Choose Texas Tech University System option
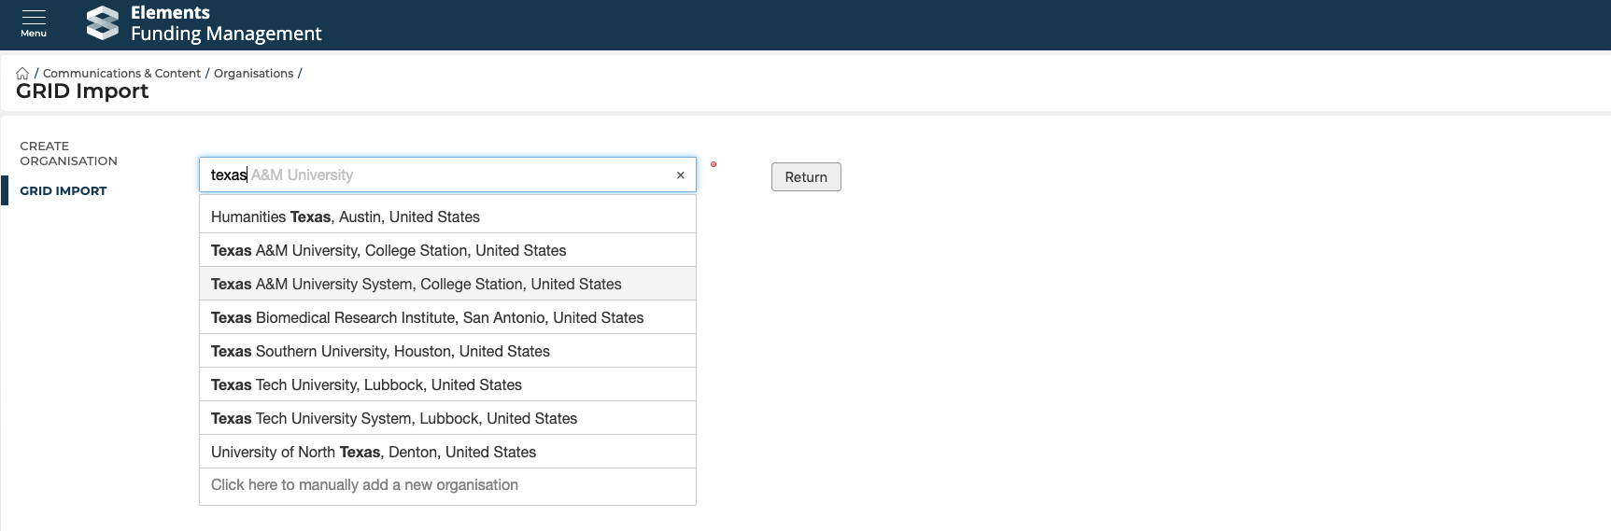The image size is (1611, 531). (x=394, y=418)
